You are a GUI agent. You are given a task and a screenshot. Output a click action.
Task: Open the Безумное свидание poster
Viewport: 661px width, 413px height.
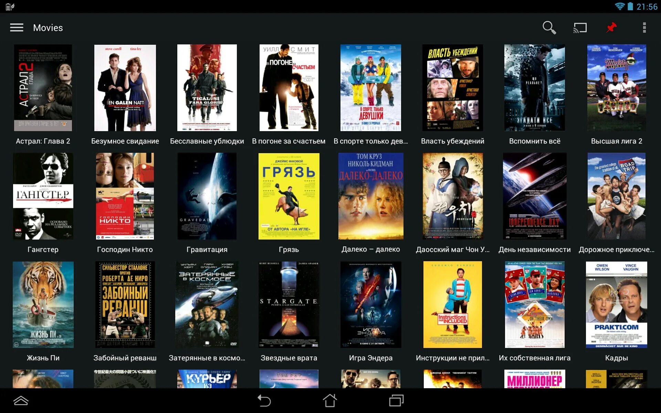(x=125, y=88)
